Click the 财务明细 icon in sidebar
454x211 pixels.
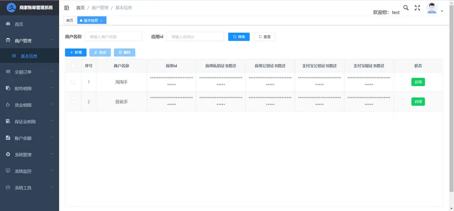tap(8, 88)
